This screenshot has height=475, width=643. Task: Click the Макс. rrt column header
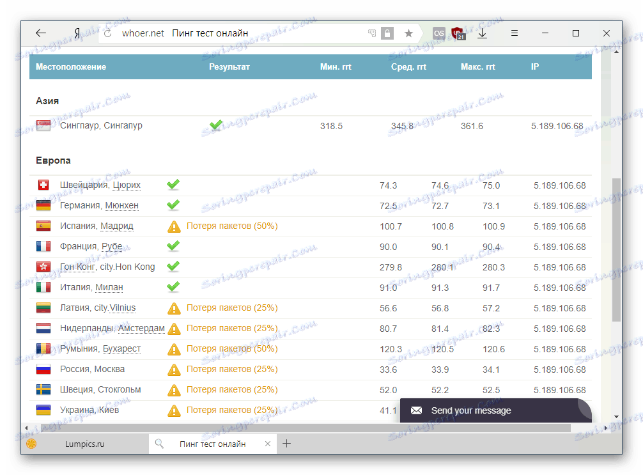[477, 67]
